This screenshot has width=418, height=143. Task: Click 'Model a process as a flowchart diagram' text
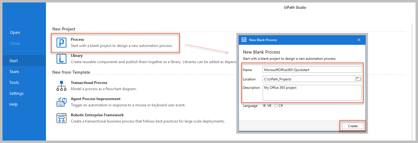coord(104,89)
